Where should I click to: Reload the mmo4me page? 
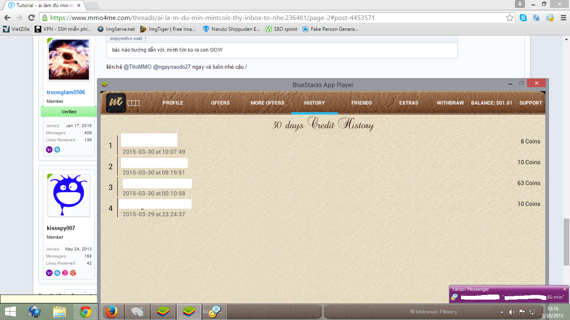31,17
